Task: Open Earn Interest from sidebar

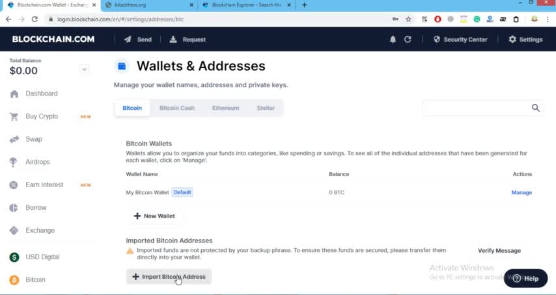Action: 44,185
